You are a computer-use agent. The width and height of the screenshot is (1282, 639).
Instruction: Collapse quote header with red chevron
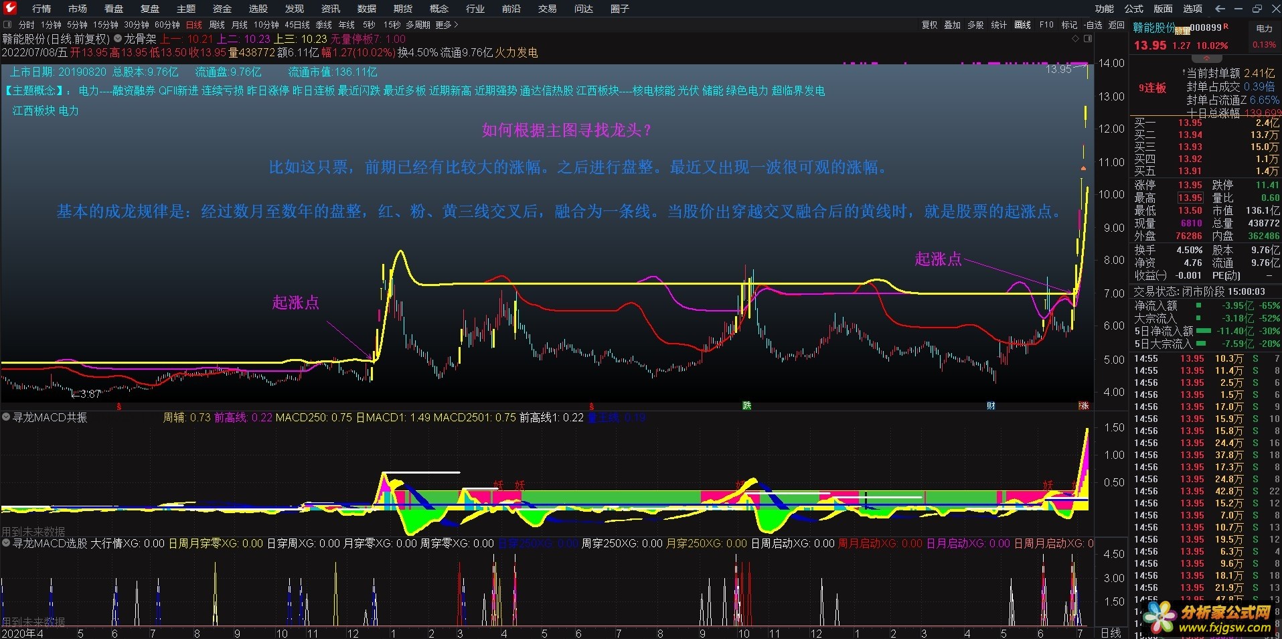pyautogui.click(x=1206, y=59)
